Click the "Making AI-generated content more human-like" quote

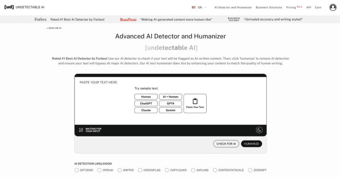pyautogui.click(x=176, y=20)
